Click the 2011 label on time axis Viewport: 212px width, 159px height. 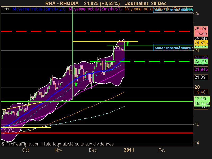click(129, 150)
